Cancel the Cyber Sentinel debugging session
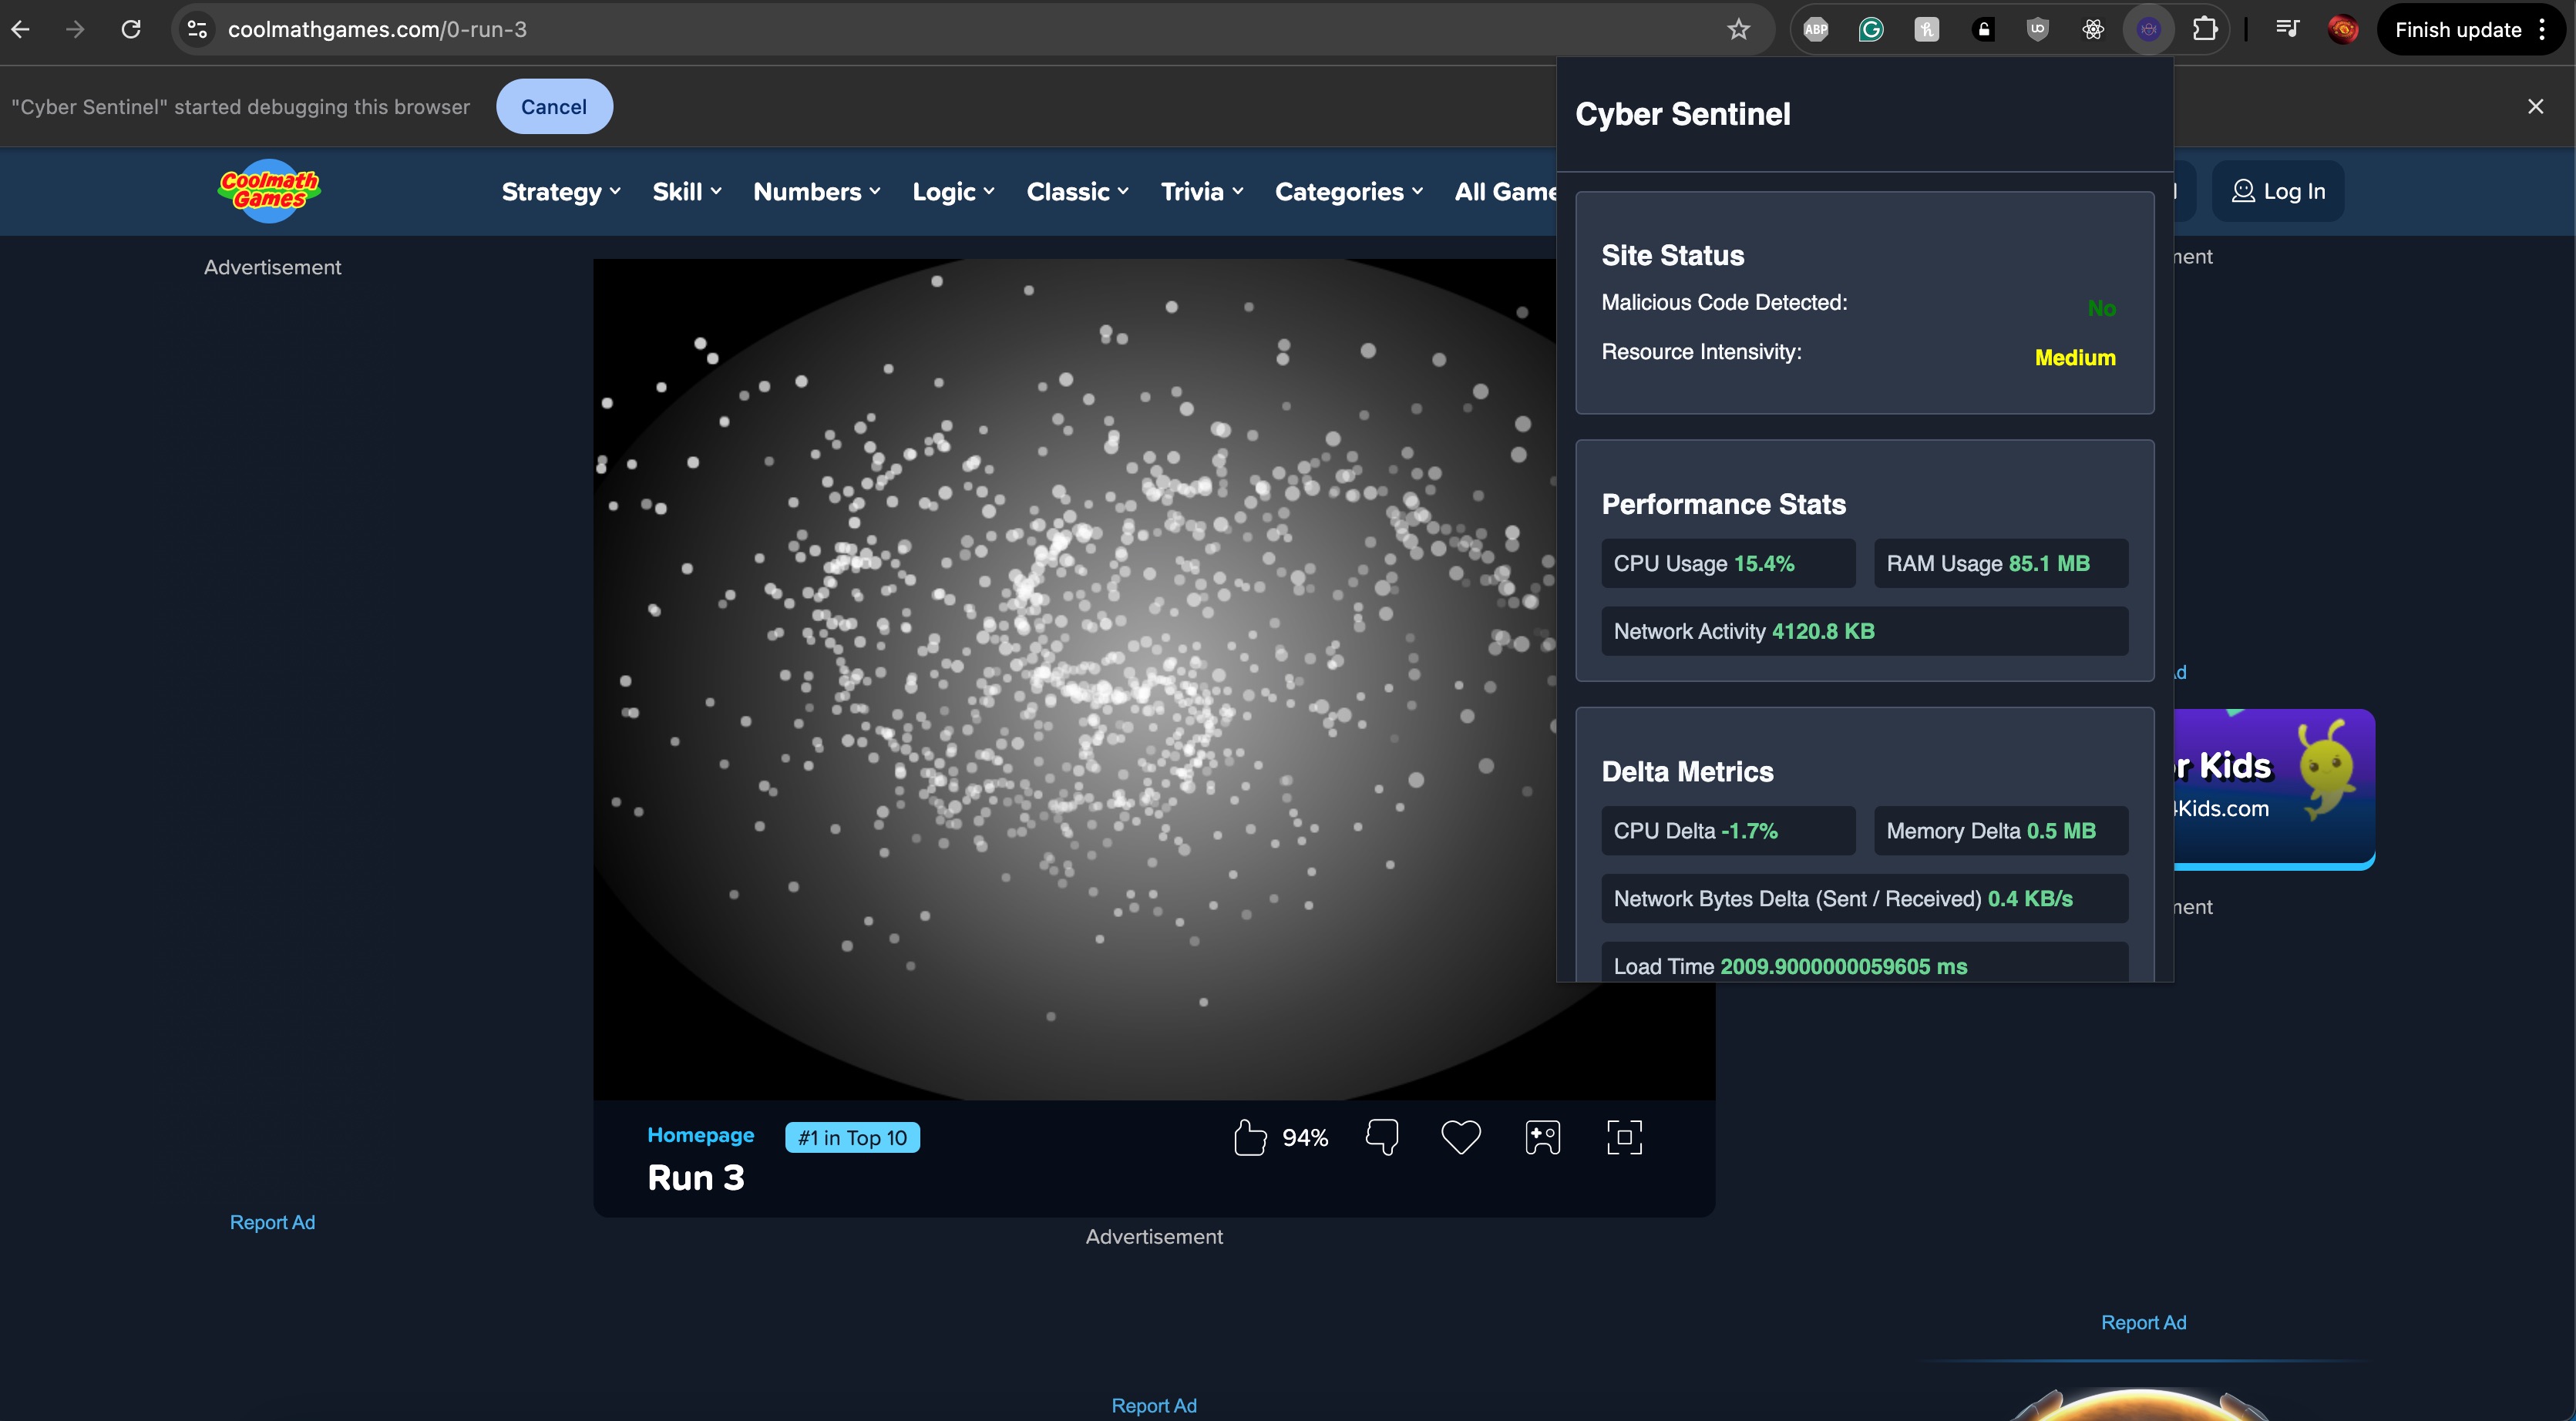This screenshot has width=2576, height=1421. 554,107
